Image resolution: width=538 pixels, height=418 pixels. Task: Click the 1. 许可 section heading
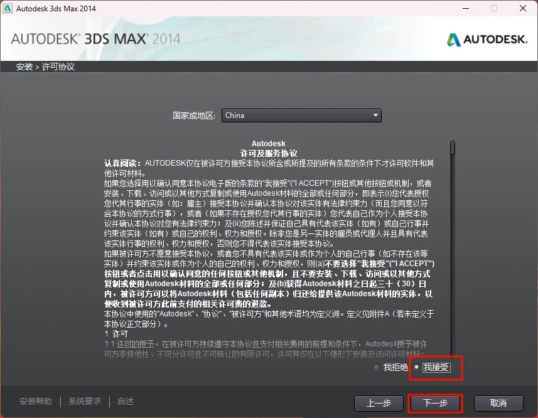pyautogui.click(x=116, y=334)
